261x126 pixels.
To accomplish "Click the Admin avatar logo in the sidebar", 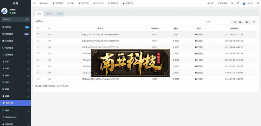I will (4, 11).
